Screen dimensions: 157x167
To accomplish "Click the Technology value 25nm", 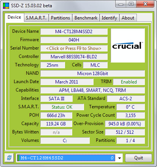I will point(52,65).
